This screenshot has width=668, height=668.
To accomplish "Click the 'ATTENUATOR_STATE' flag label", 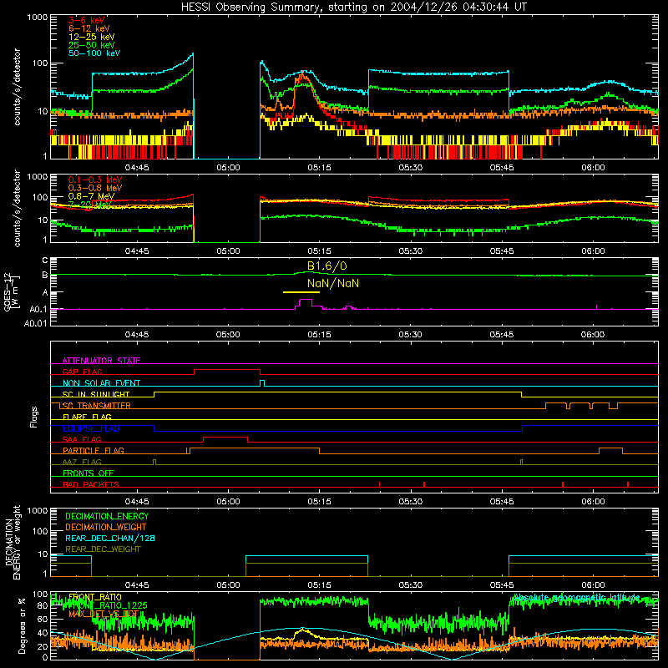I will [101, 361].
